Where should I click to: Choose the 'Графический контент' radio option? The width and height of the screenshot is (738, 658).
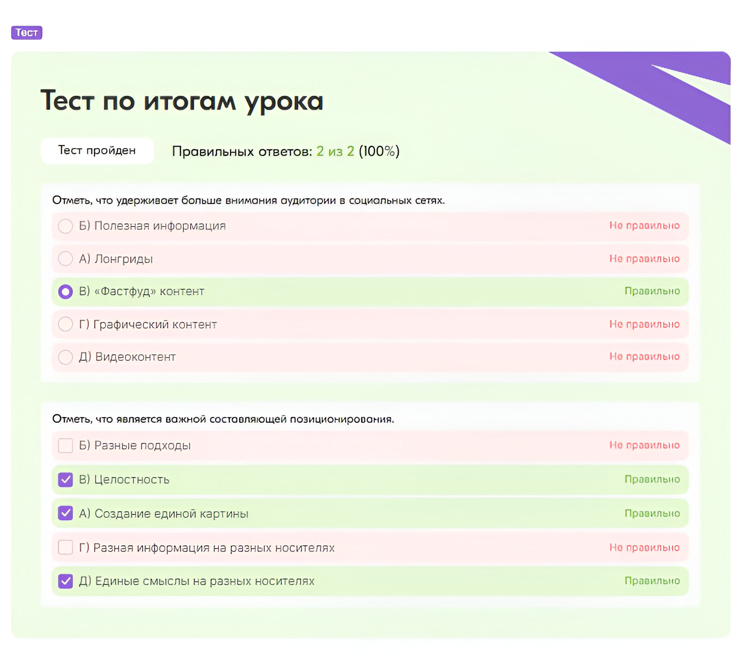point(66,324)
